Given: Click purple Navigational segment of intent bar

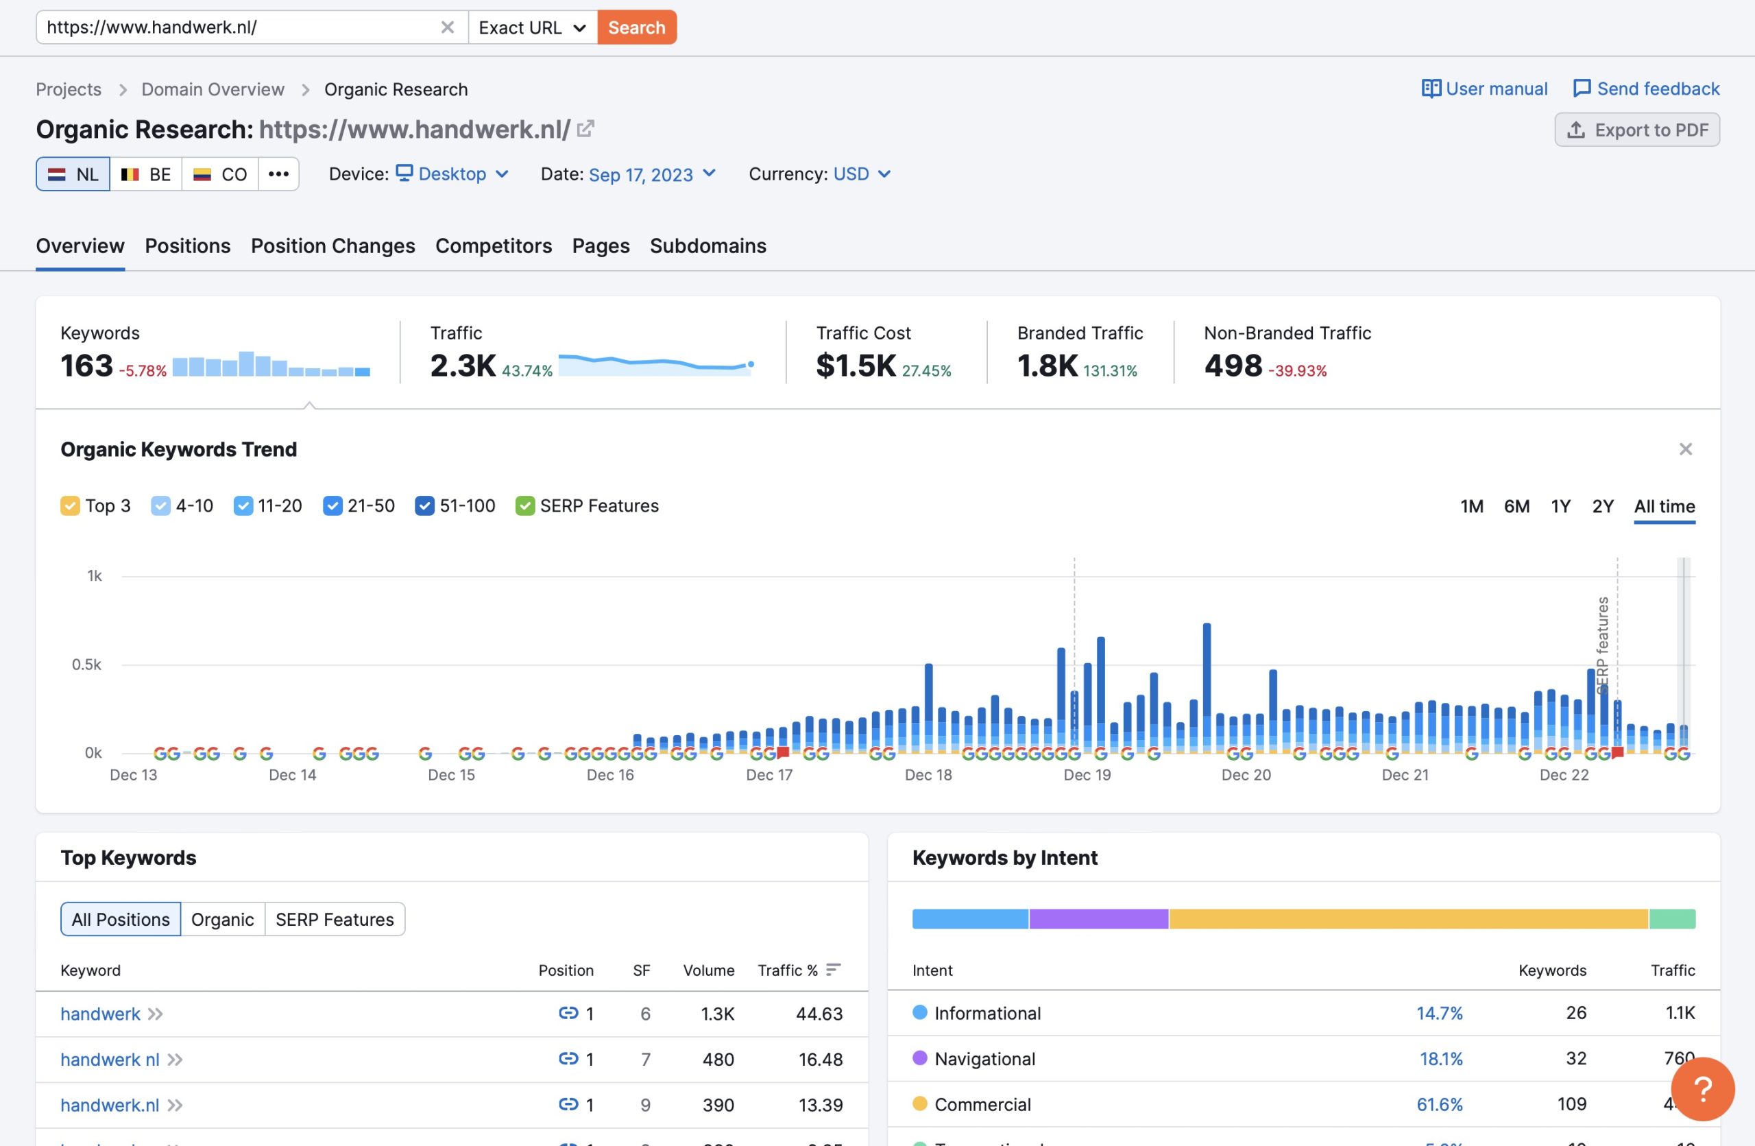Looking at the screenshot, I should [x=1099, y=919].
